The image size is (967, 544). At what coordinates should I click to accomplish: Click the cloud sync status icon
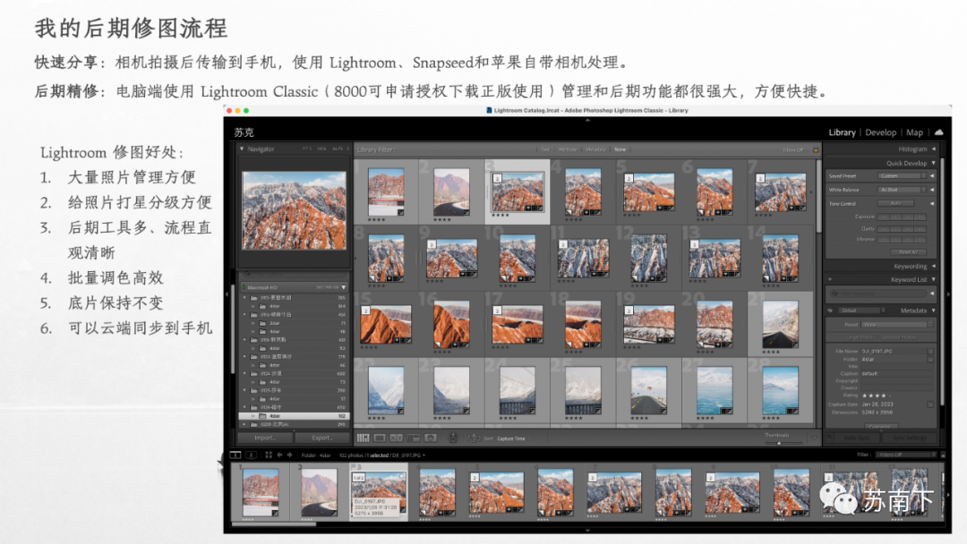tap(938, 132)
